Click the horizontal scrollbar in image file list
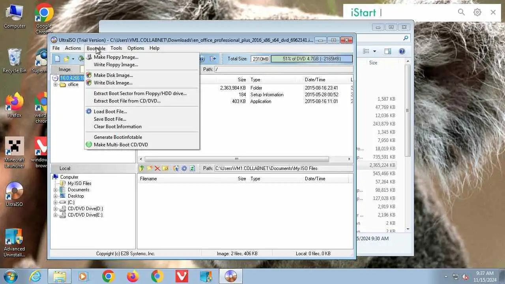Image resolution: width=505 pixels, height=284 pixels. tap(237, 159)
